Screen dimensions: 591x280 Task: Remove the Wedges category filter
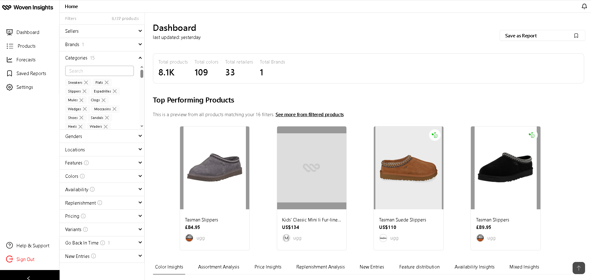pos(85,109)
